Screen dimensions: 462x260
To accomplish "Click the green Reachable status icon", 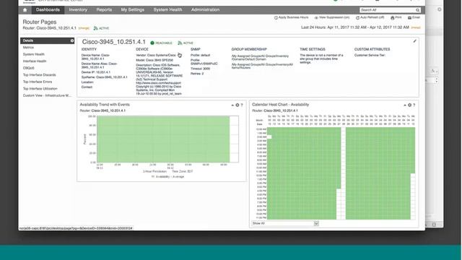I will 152,43.
